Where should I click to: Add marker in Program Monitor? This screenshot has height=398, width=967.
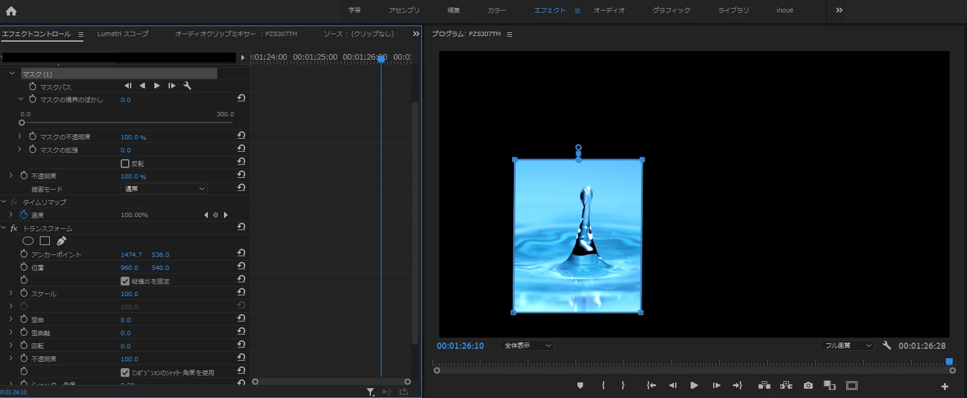click(x=580, y=386)
